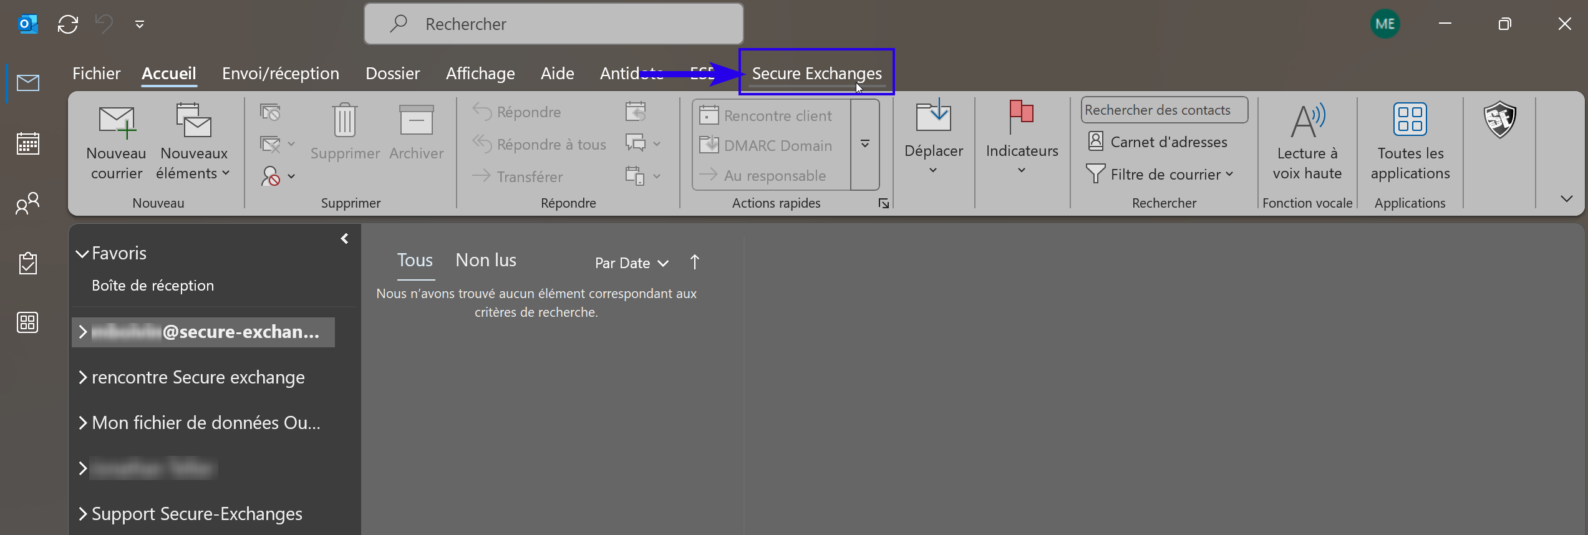Open the Fichier tab

[96, 74]
